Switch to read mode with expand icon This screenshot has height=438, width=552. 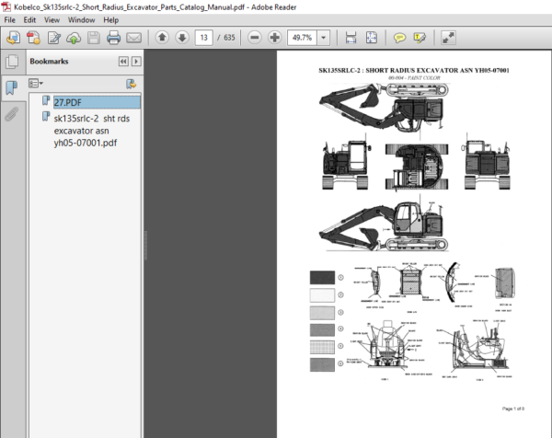[449, 38]
